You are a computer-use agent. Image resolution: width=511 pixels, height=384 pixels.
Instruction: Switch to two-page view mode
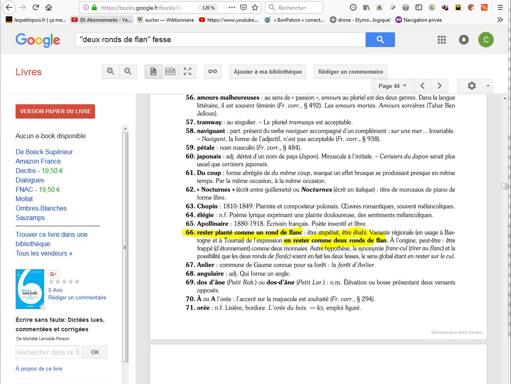tap(170, 72)
